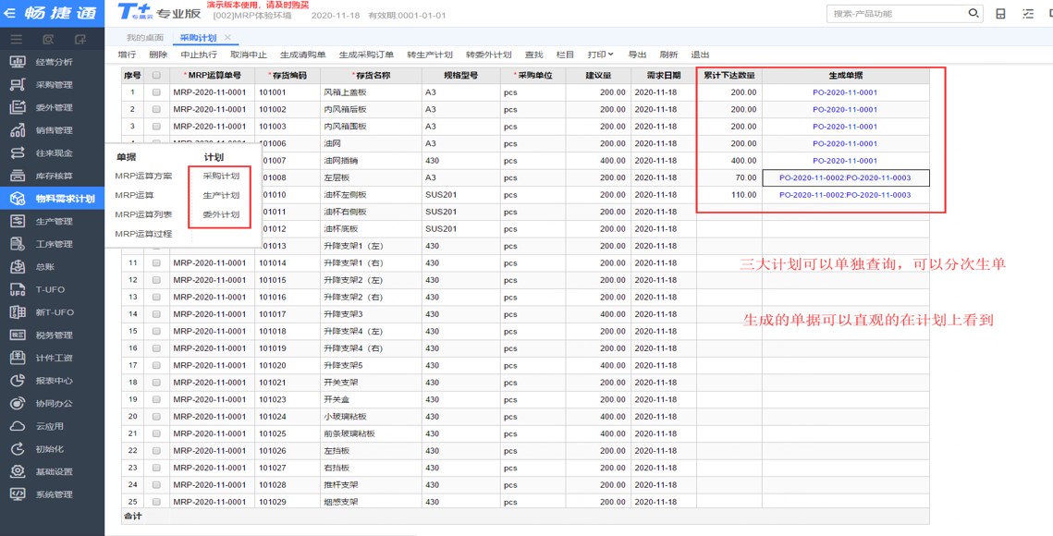Click 生成请购单 toolbar button
The width and height of the screenshot is (1053, 536).
pyautogui.click(x=303, y=55)
